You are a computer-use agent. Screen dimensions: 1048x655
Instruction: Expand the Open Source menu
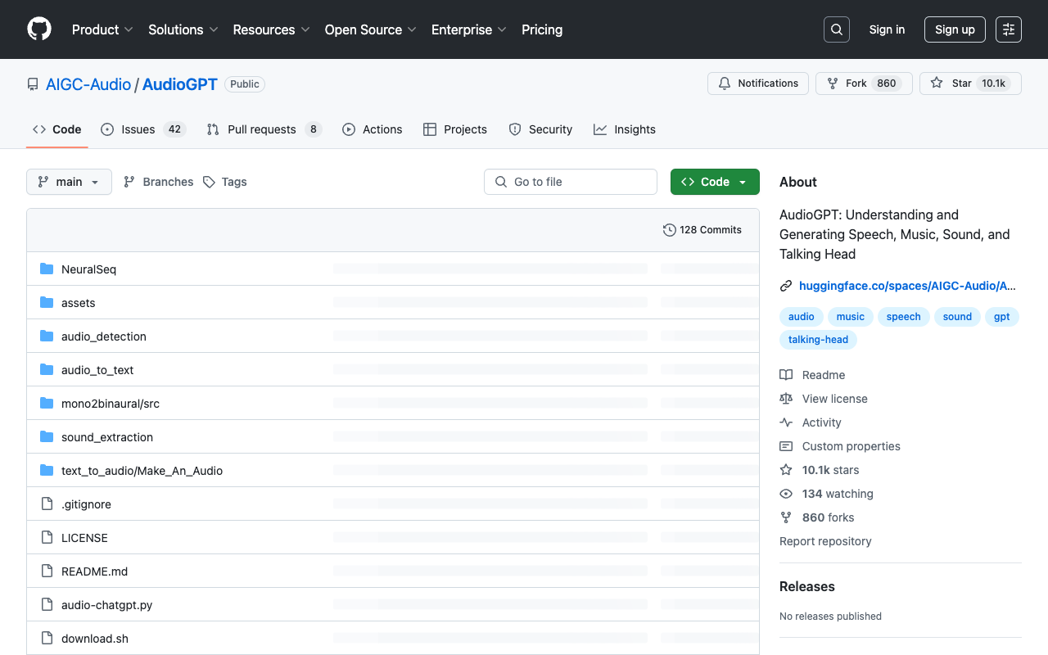point(371,29)
